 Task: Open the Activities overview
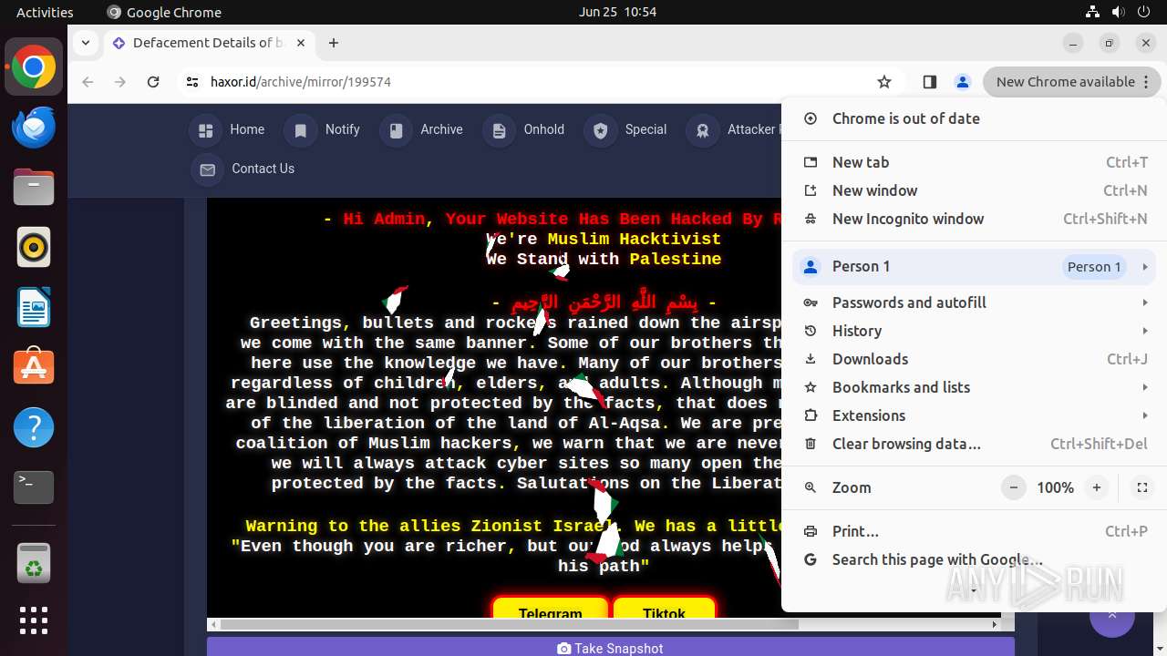point(45,12)
